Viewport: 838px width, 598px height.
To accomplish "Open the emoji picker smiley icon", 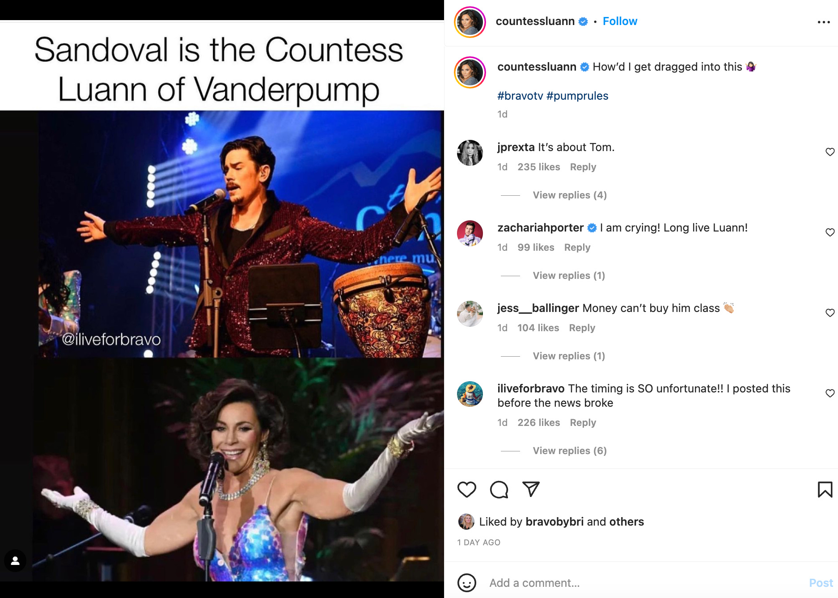I will pos(466,583).
